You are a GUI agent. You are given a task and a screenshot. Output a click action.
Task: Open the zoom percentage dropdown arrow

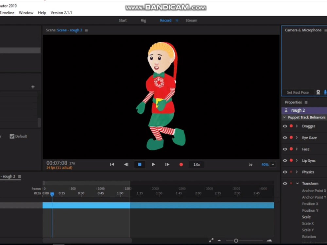click(273, 164)
